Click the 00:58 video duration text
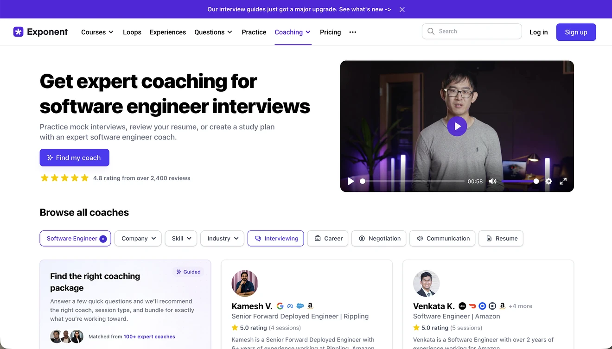 475,181
